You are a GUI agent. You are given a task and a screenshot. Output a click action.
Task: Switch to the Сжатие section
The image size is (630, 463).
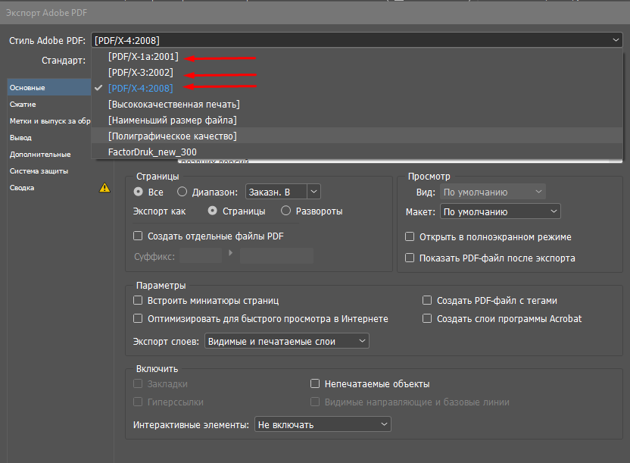(x=23, y=105)
